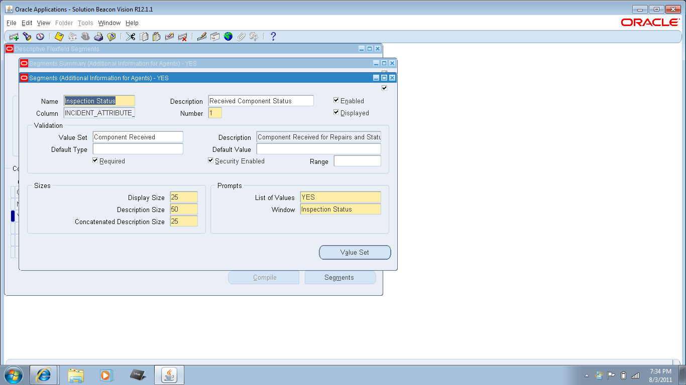This screenshot has height=385, width=686.
Task: Toggle the unlabeled checkbox above Enabled
Action: [x=385, y=88]
